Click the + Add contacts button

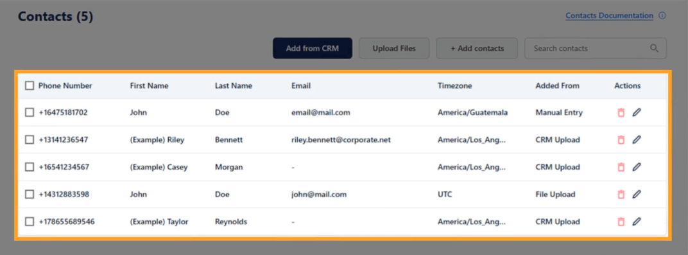coord(477,48)
